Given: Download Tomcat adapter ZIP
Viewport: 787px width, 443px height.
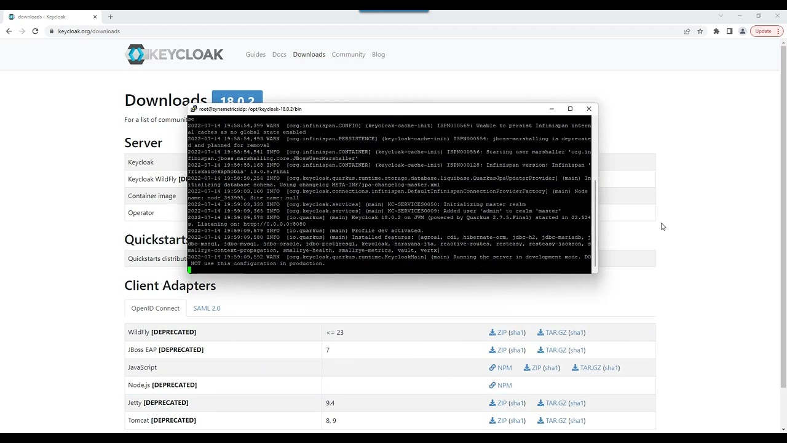Looking at the screenshot, I should point(498,421).
